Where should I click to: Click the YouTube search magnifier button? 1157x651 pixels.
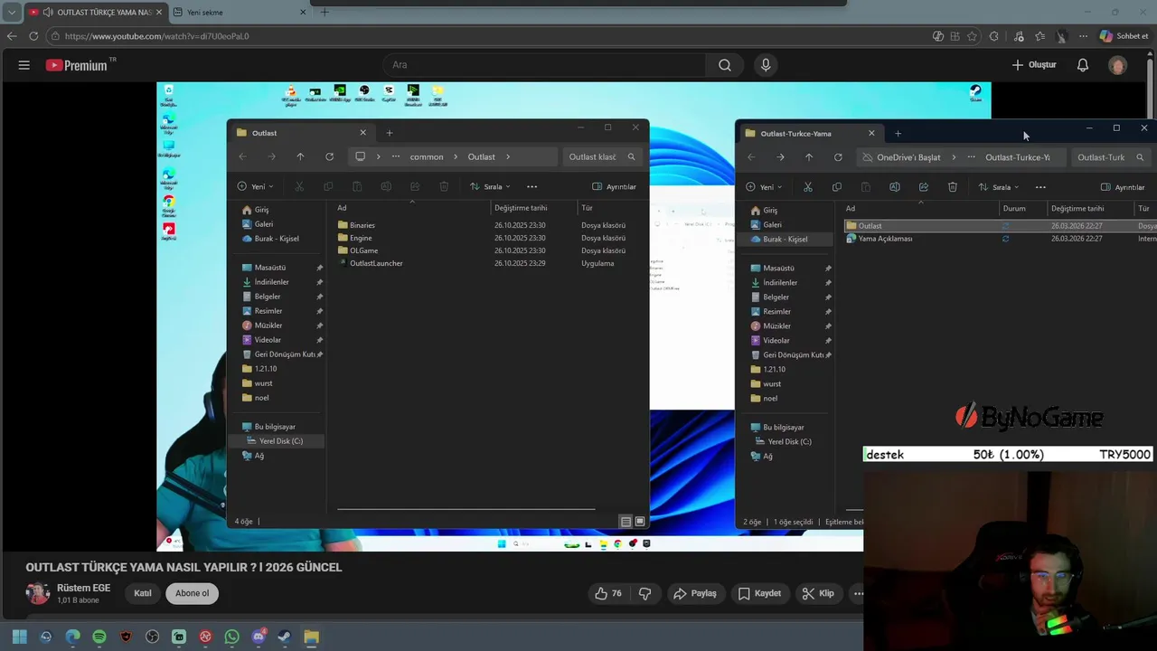coord(725,65)
